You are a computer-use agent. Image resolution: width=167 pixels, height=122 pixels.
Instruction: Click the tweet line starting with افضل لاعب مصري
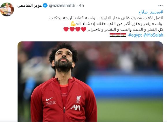tap(106, 18)
